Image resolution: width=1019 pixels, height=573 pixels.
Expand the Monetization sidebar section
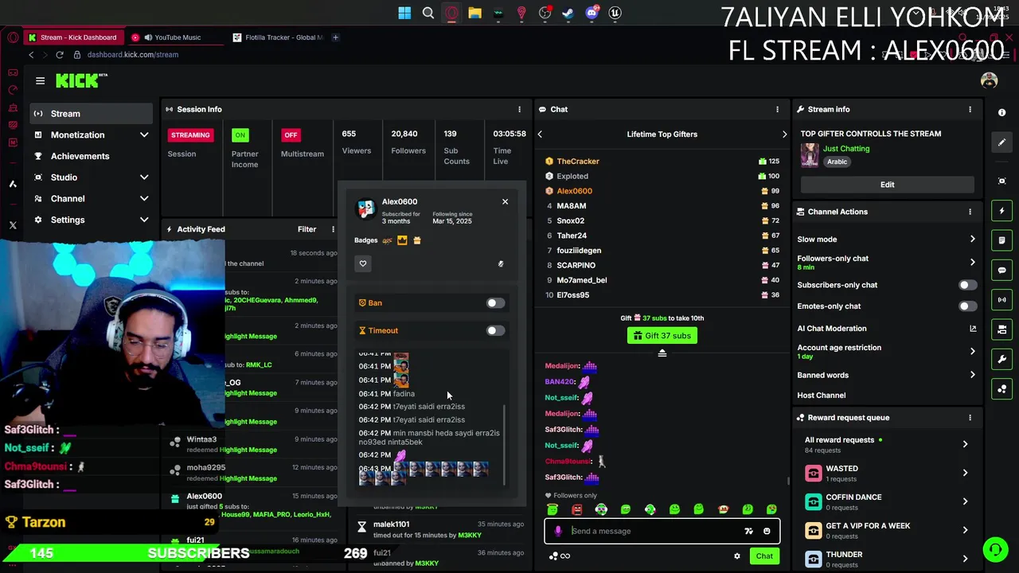coord(144,135)
